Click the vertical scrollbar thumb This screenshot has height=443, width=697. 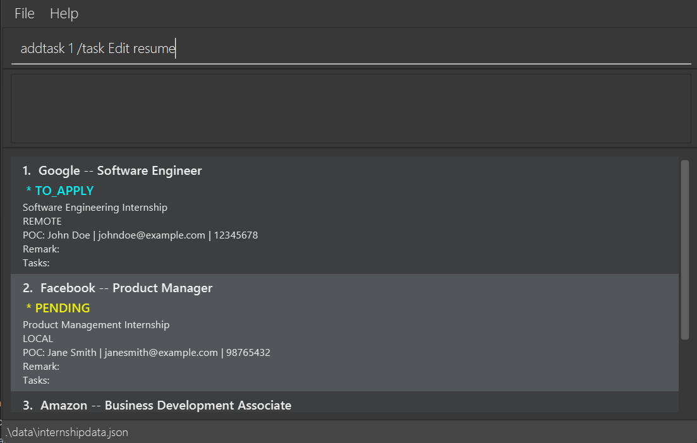pyautogui.click(x=684, y=249)
